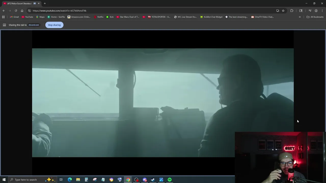View site information icon beside the URL
Image resolution: width=326 pixels, height=183 pixels.
29,11
